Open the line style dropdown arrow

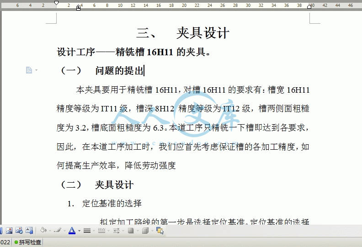[x=94, y=231]
